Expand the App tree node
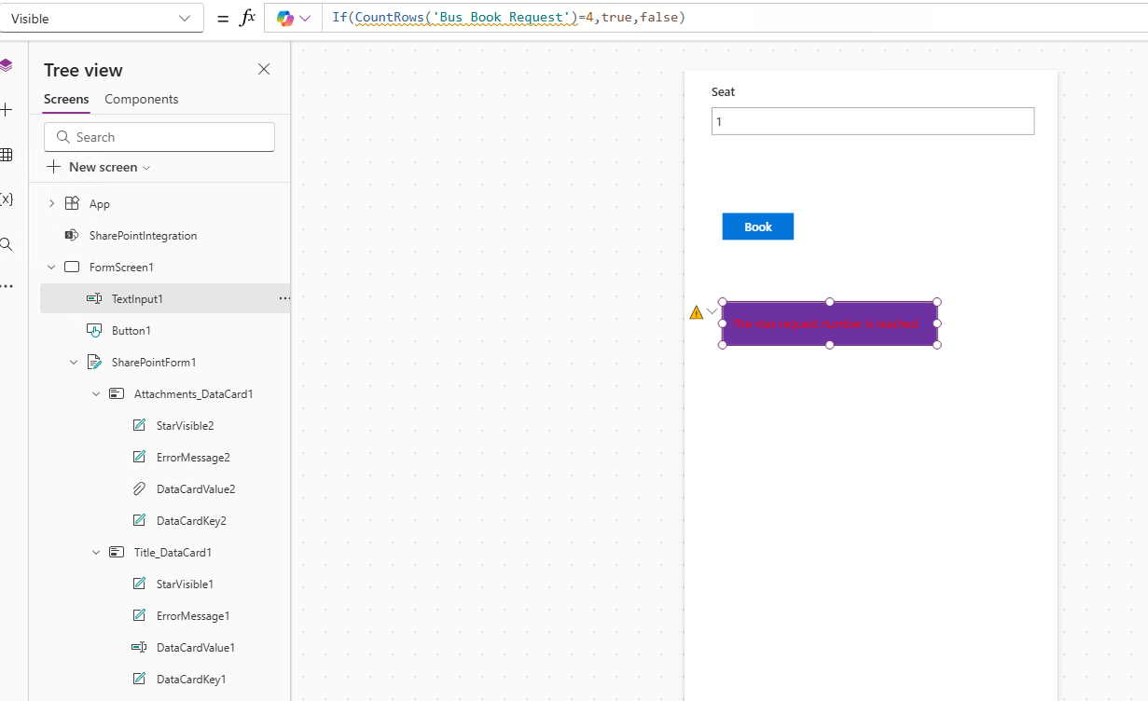The height and width of the screenshot is (701, 1148). click(51, 203)
